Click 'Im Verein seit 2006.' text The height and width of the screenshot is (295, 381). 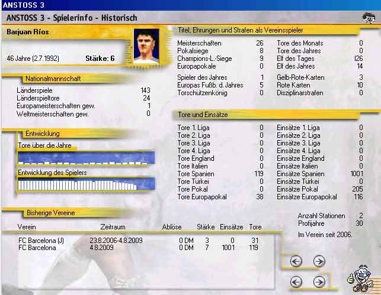pos(325,235)
